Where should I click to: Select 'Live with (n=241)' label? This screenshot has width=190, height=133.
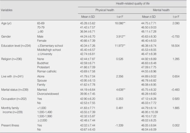click(12, 76)
